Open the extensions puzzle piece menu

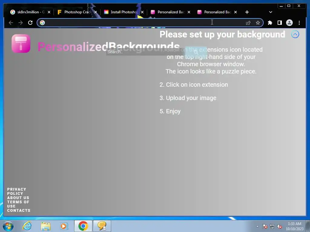(x=270, y=23)
